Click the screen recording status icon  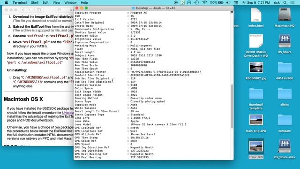(x=176, y=2)
